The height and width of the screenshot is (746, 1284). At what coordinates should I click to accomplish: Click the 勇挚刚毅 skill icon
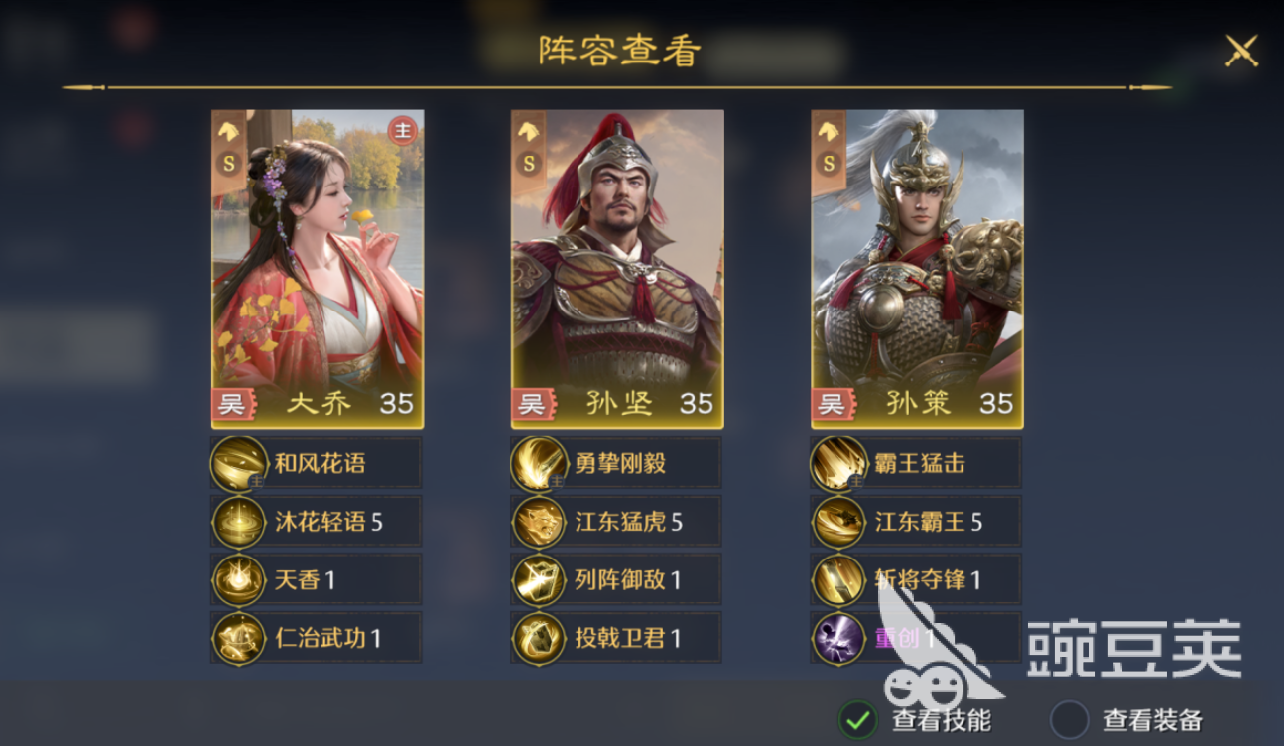click(x=540, y=463)
